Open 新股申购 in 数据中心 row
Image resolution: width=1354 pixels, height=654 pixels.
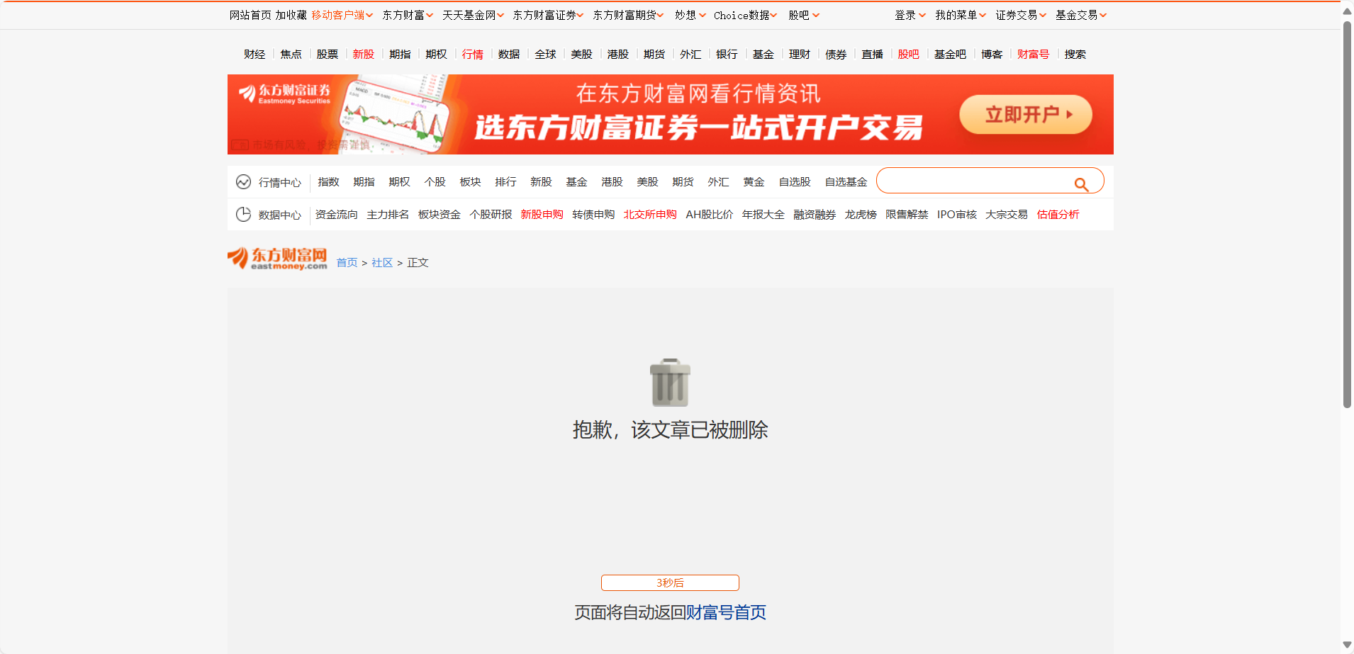(542, 215)
